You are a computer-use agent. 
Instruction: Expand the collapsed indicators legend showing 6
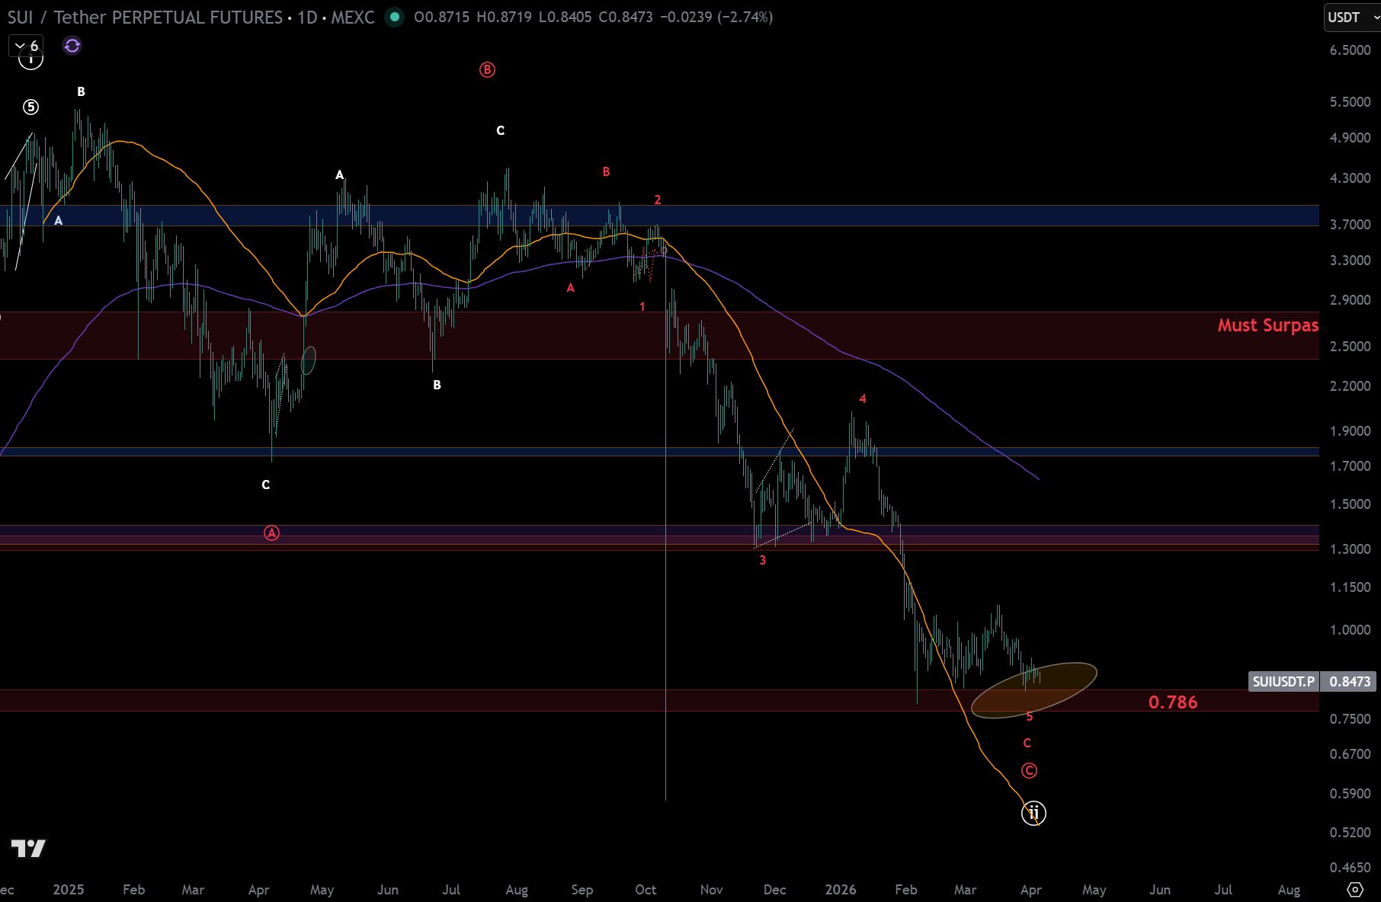pyautogui.click(x=27, y=46)
